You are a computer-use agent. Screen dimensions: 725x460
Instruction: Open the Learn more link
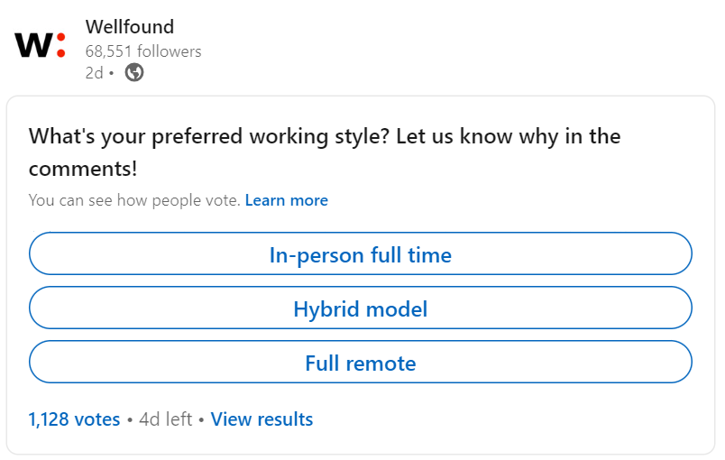tap(286, 200)
